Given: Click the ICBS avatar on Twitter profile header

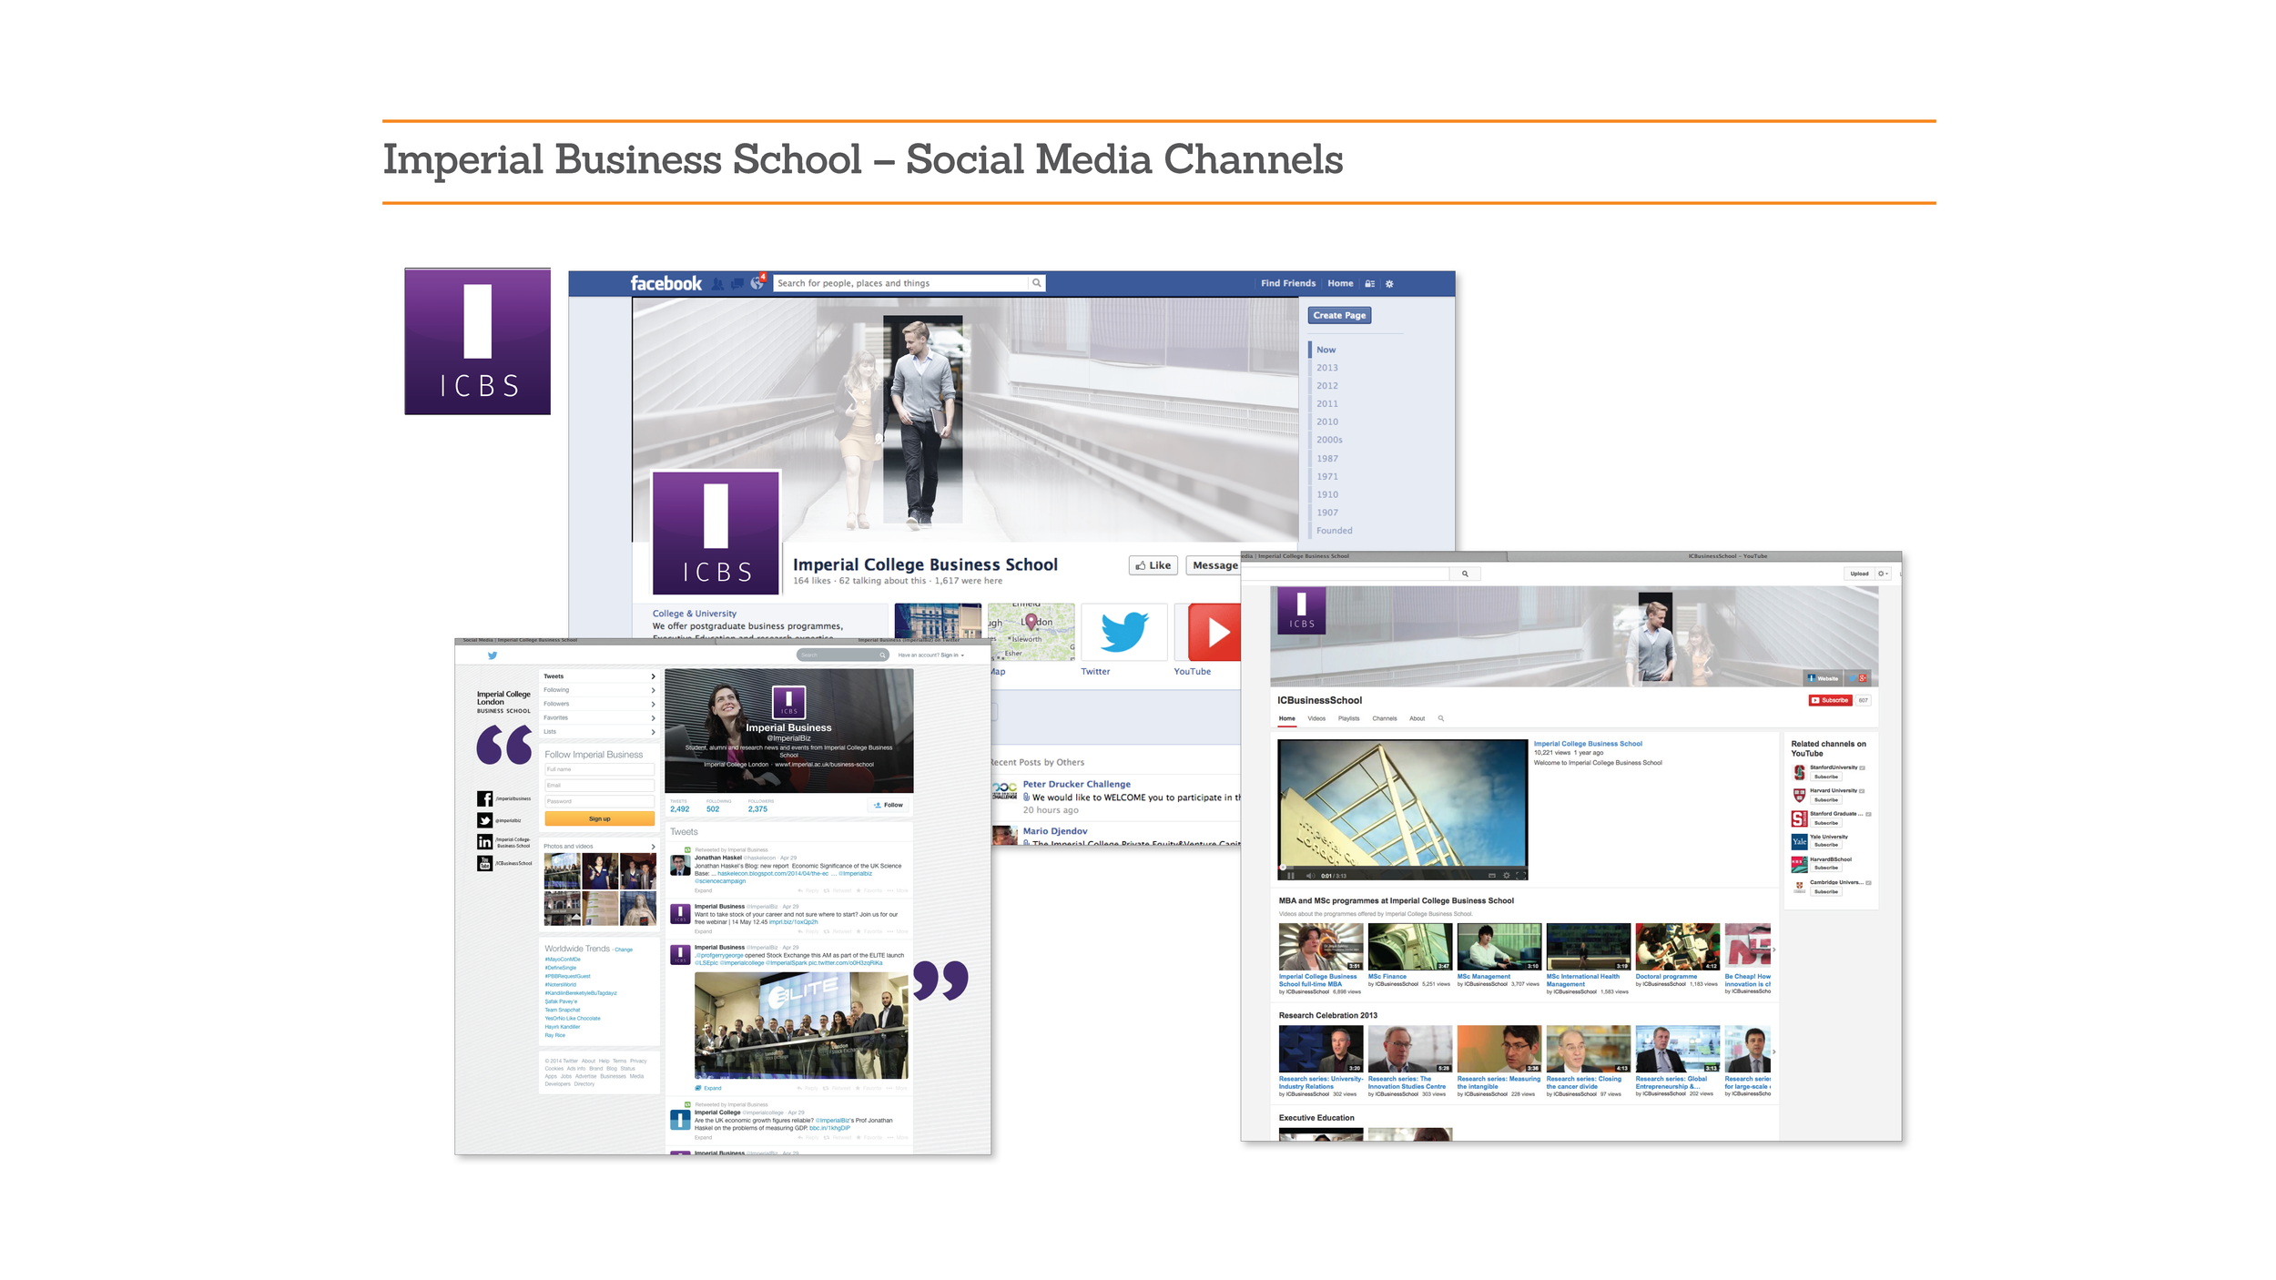Looking at the screenshot, I should coord(788,703).
